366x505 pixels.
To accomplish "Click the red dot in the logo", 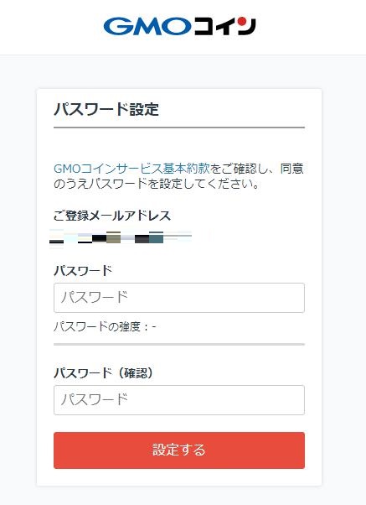I will coord(243,21).
